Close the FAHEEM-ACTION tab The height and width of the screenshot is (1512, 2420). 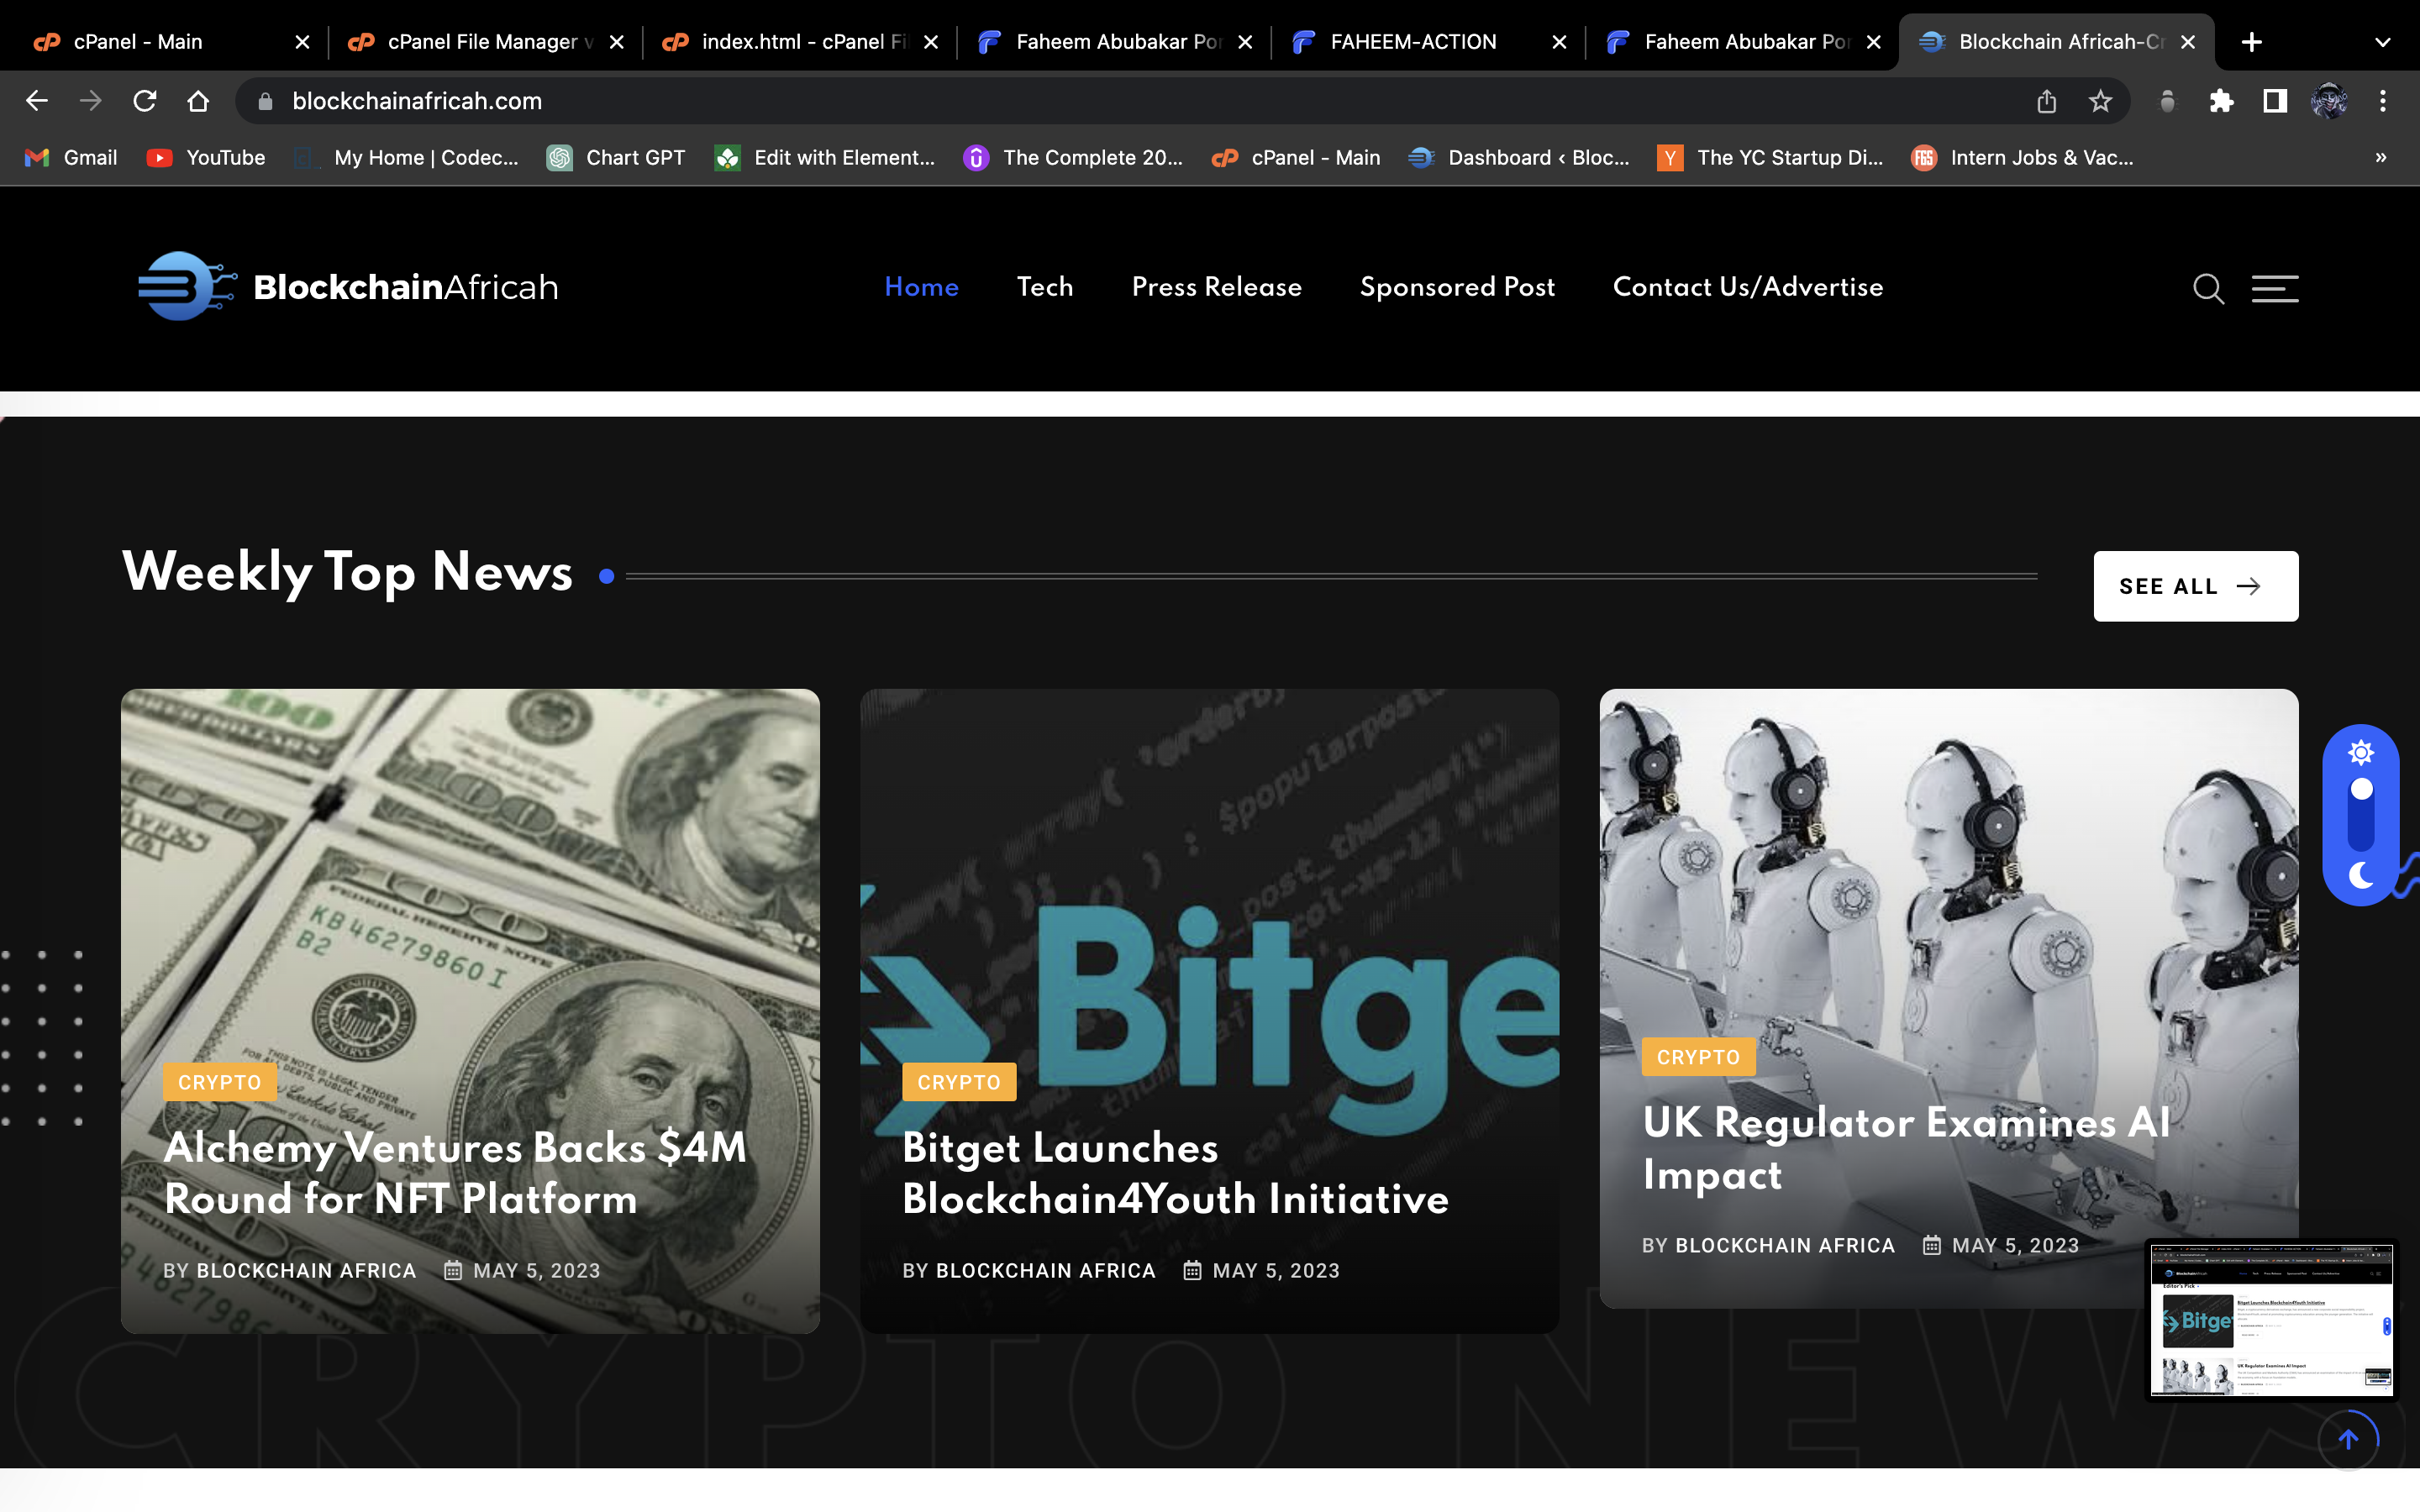click(x=1559, y=42)
